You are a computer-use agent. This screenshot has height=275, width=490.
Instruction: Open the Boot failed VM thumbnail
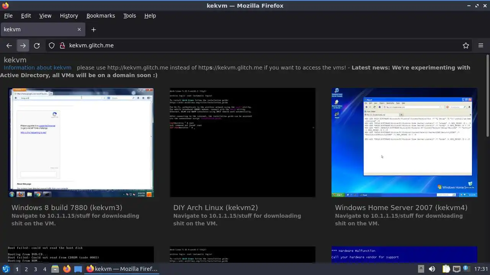click(81, 254)
